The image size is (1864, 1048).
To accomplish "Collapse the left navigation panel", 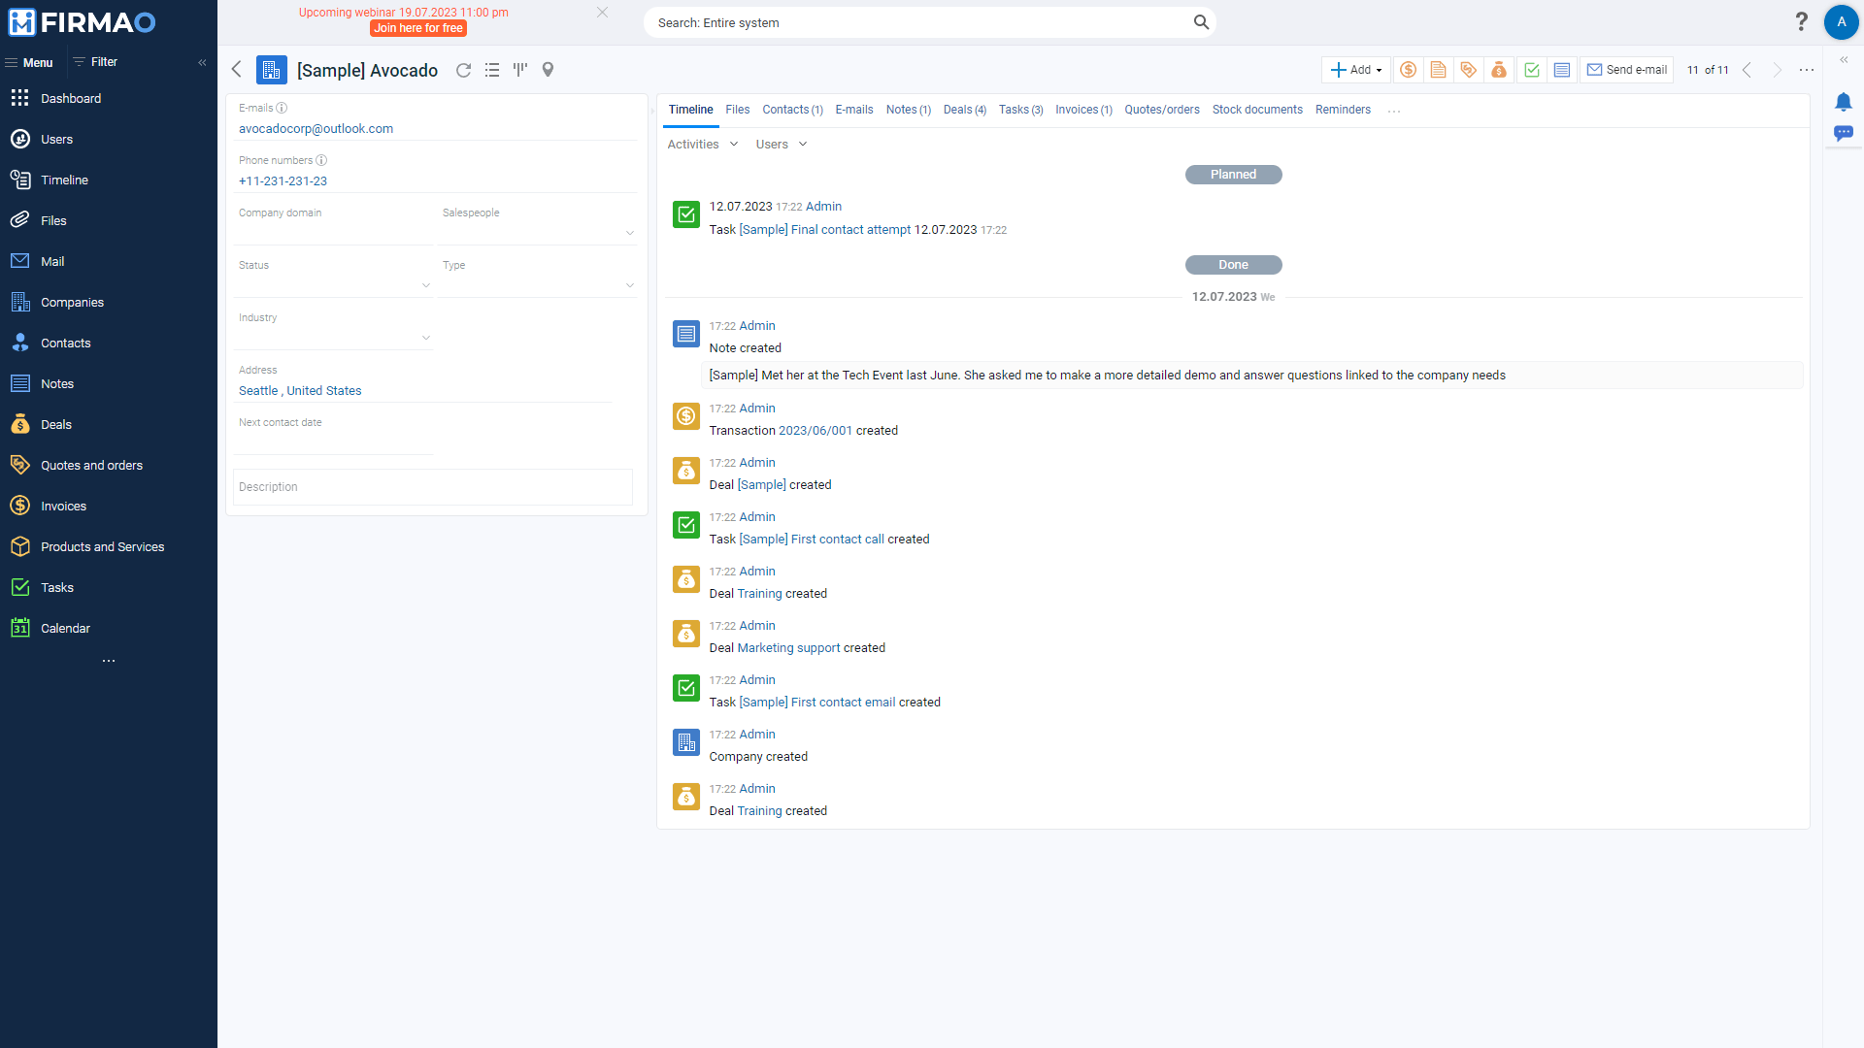I will [x=202, y=62].
